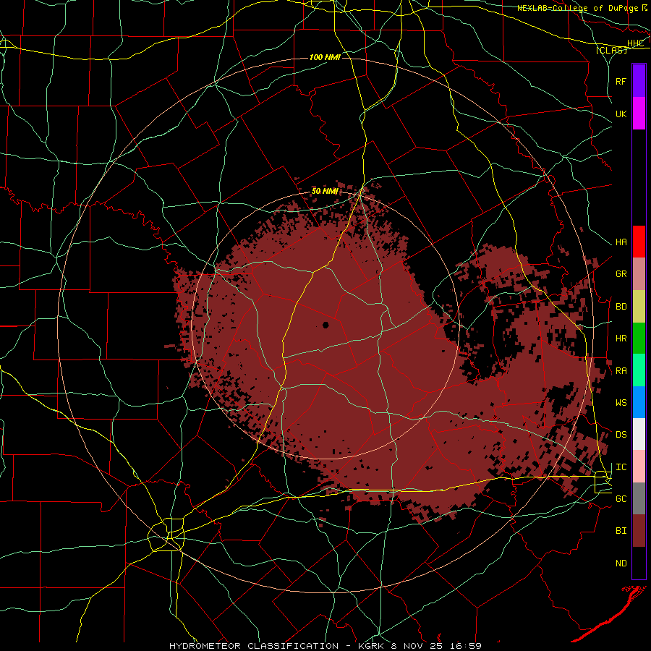Screen dimensions: 651x651
Task: Click the blue WS legend swatch
Action: tap(639, 402)
